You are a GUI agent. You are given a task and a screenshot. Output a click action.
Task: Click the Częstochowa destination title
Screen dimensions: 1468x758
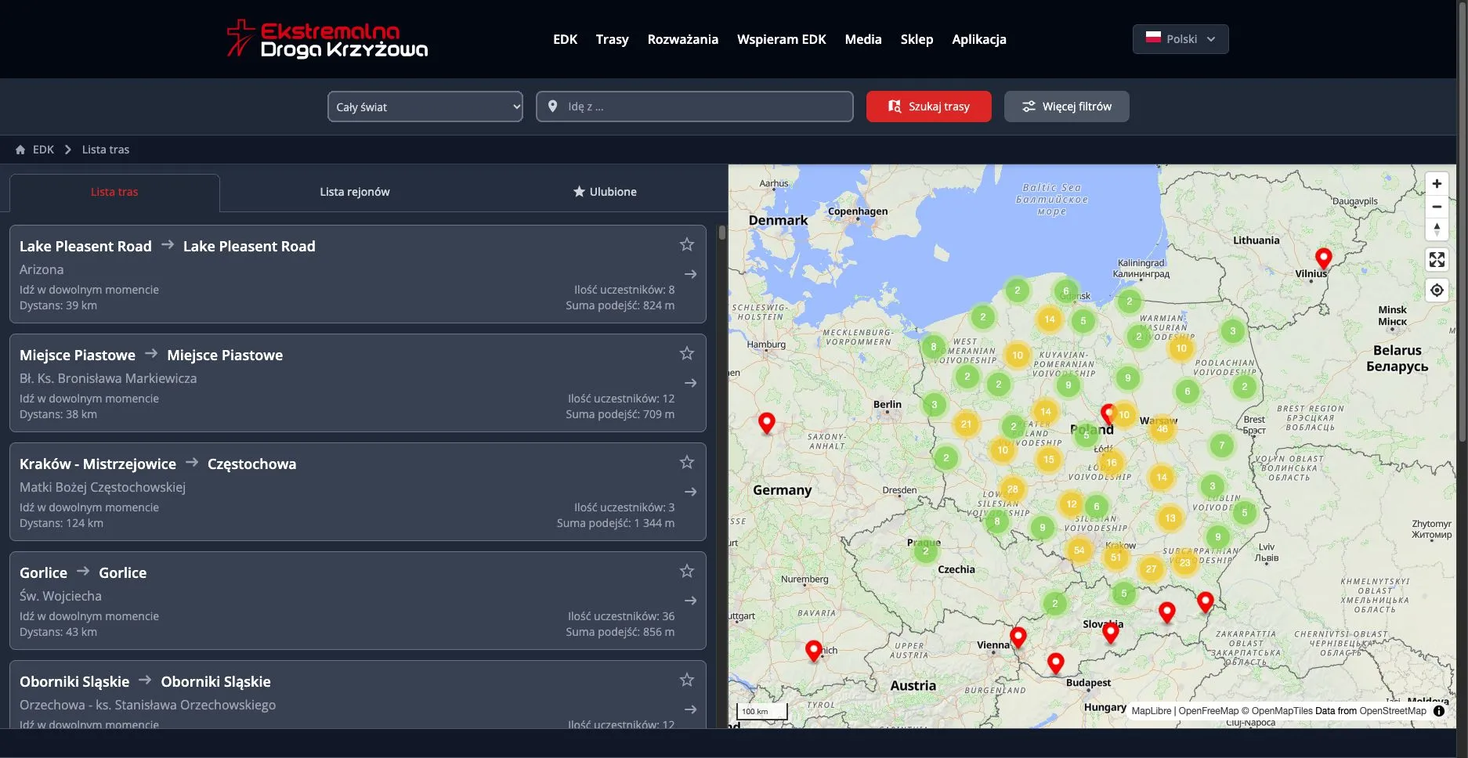point(251,464)
